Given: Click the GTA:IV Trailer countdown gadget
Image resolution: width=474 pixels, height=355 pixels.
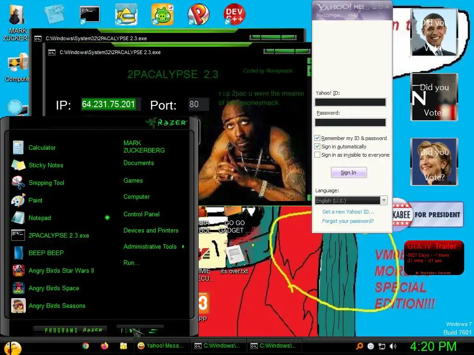Looking at the screenshot, I should click(x=434, y=257).
